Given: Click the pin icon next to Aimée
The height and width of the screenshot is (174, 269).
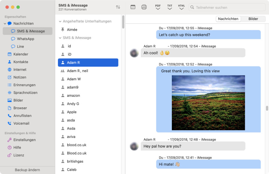Looking at the screenshot, I should tap(63, 30).
